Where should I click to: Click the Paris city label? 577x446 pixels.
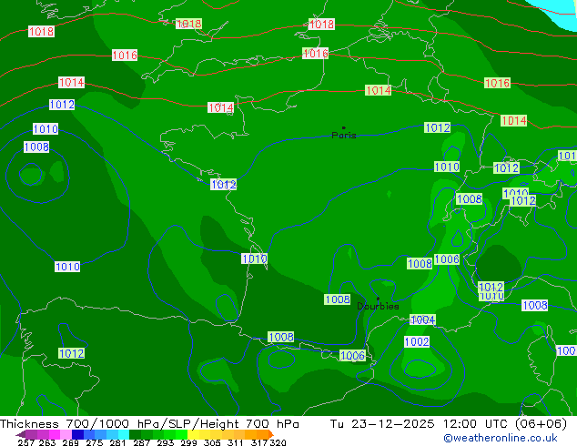click(344, 136)
